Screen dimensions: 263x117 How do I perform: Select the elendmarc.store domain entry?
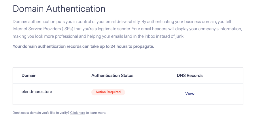(x=37, y=92)
